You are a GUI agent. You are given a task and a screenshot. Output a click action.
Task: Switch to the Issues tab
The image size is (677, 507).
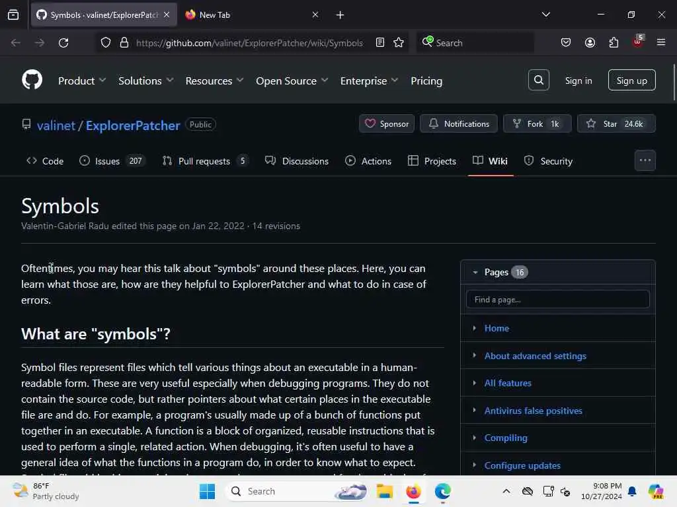pyautogui.click(x=112, y=161)
